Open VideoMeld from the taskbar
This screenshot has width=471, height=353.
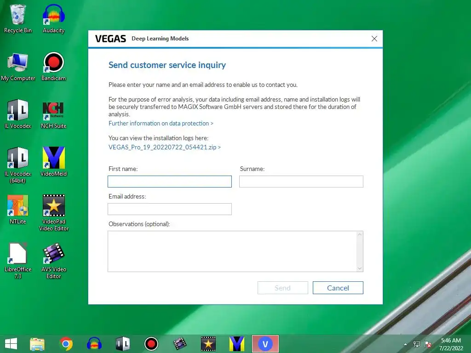pyautogui.click(x=237, y=344)
